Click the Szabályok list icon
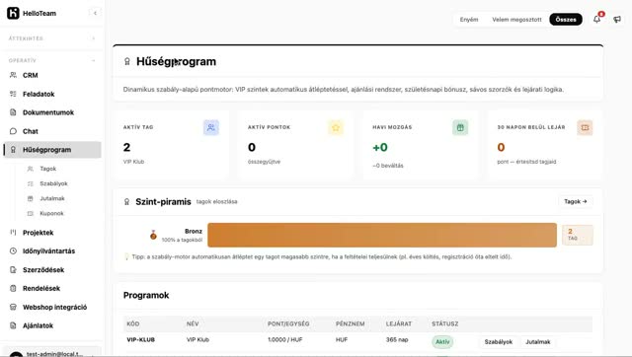 [x=31, y=183]
